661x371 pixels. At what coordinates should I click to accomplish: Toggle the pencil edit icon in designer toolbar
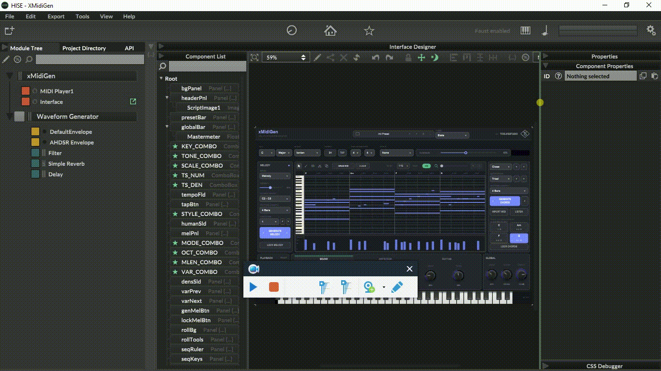[317, 57]
